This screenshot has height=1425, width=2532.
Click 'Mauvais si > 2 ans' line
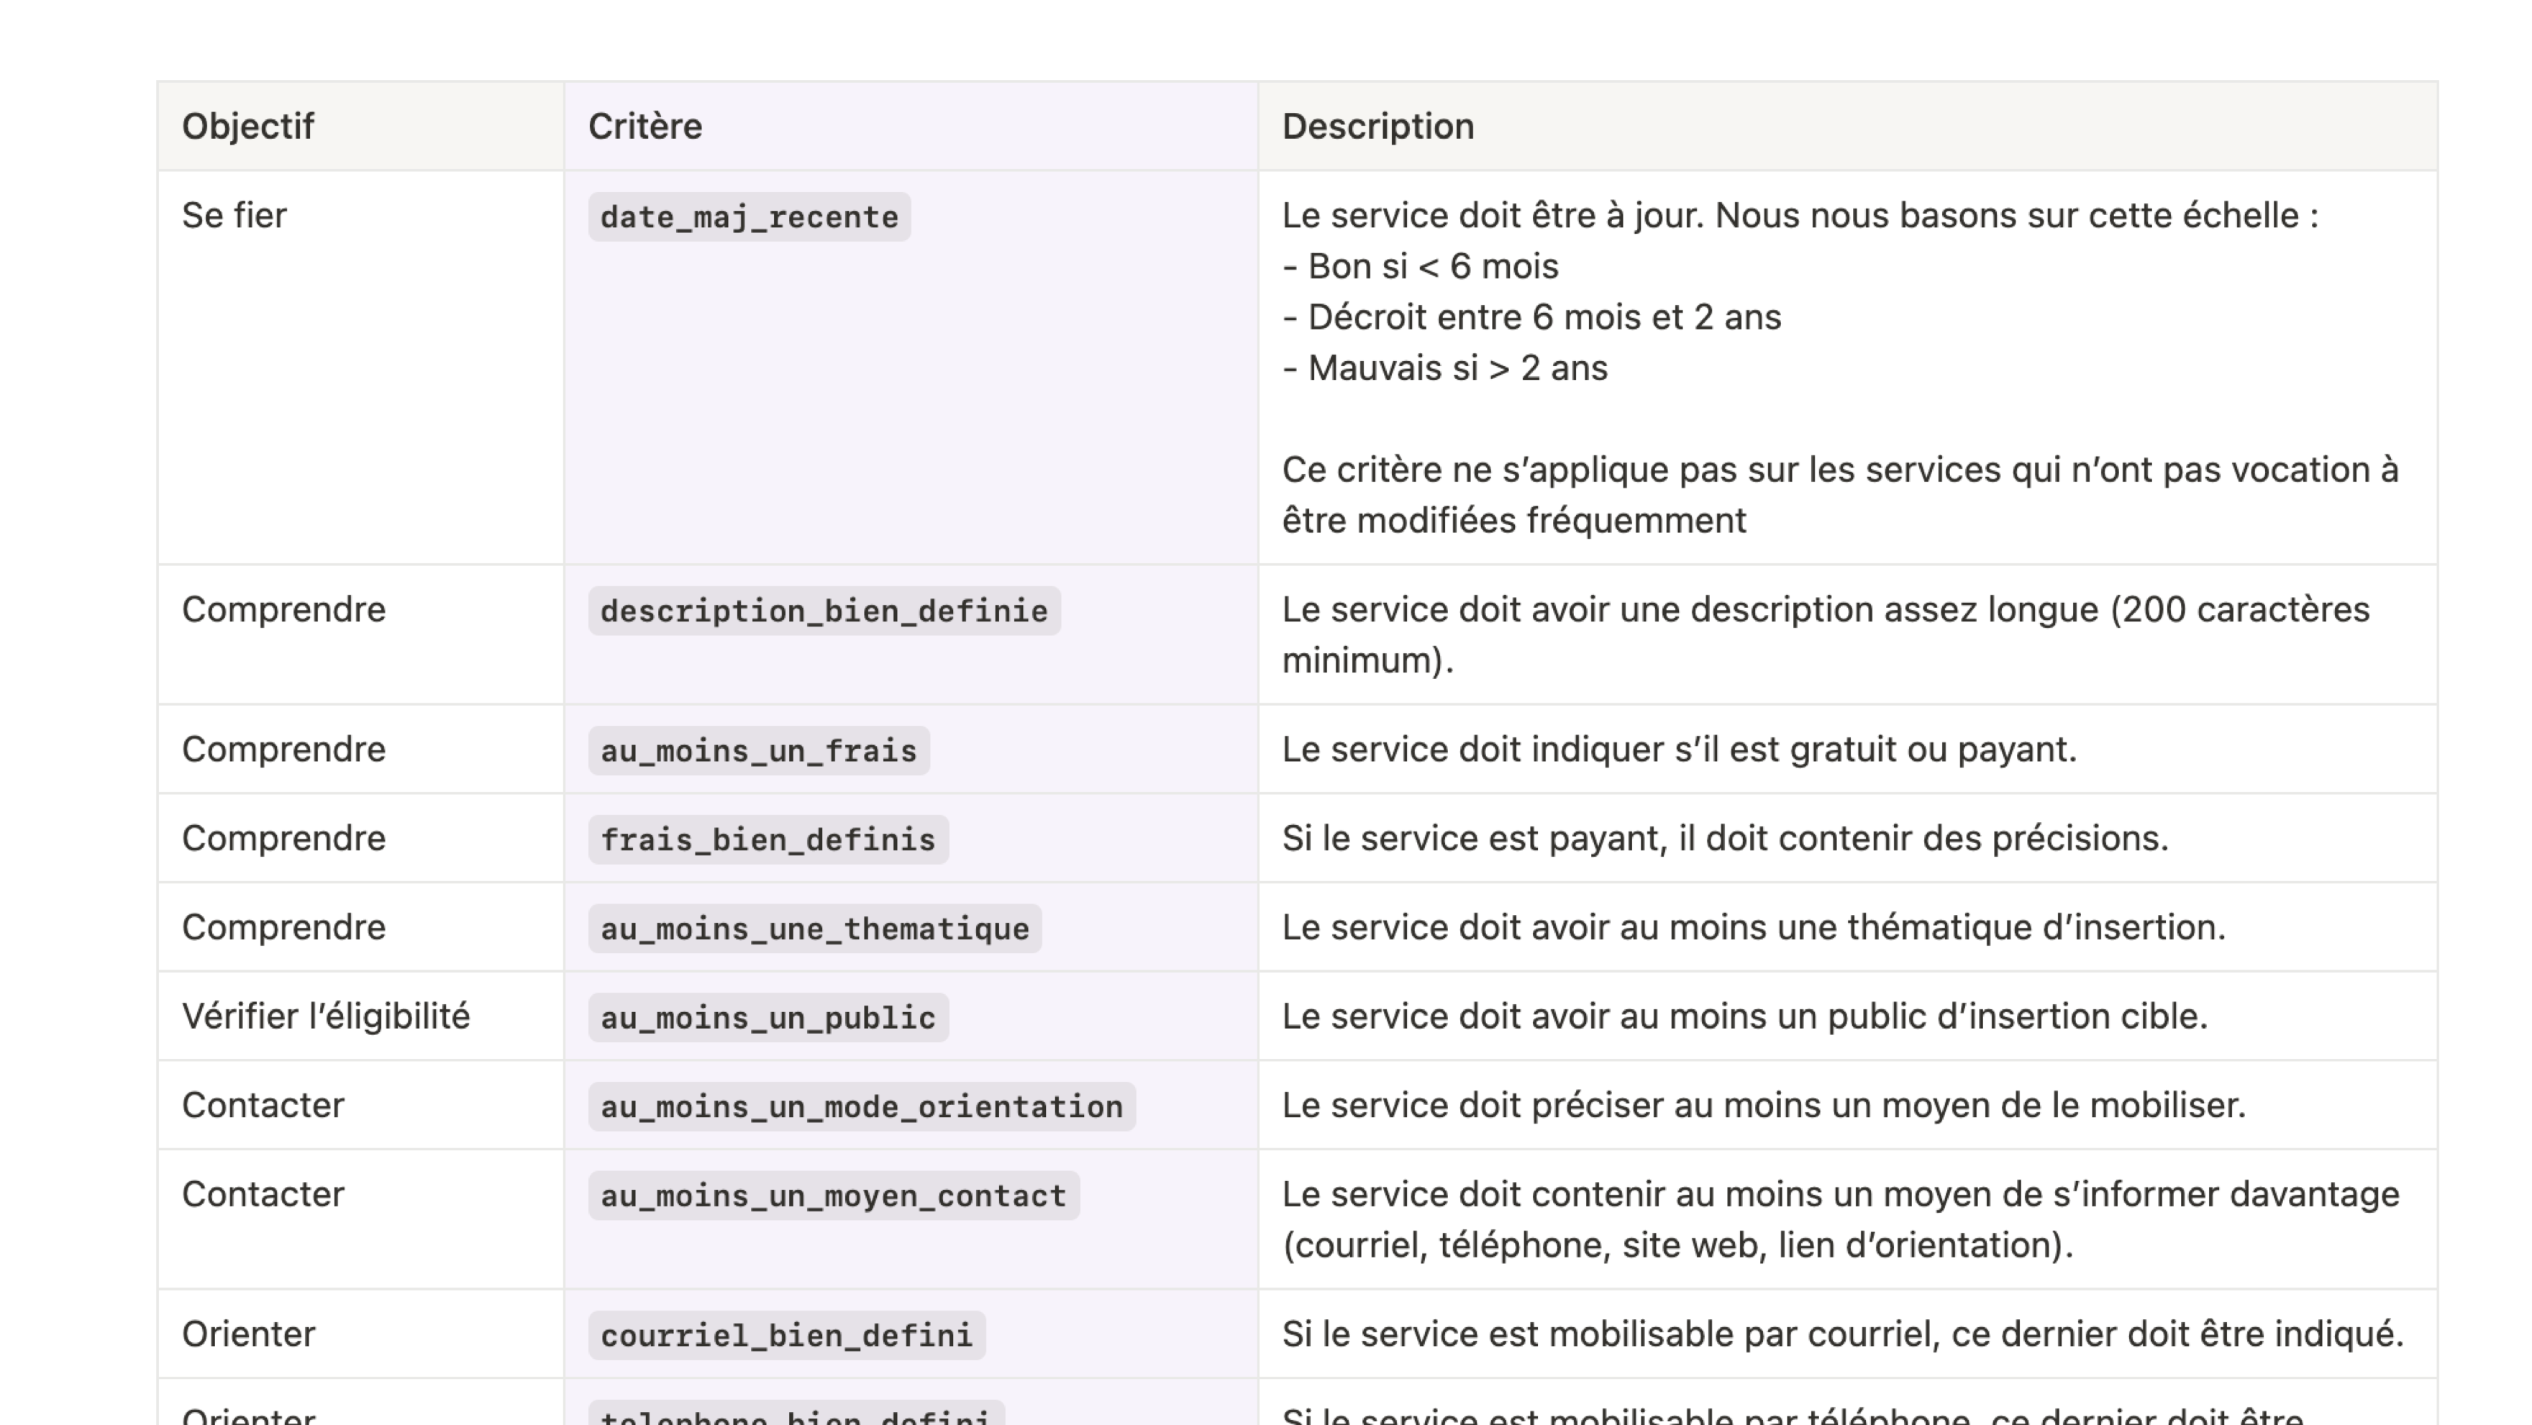[1445, 368]
